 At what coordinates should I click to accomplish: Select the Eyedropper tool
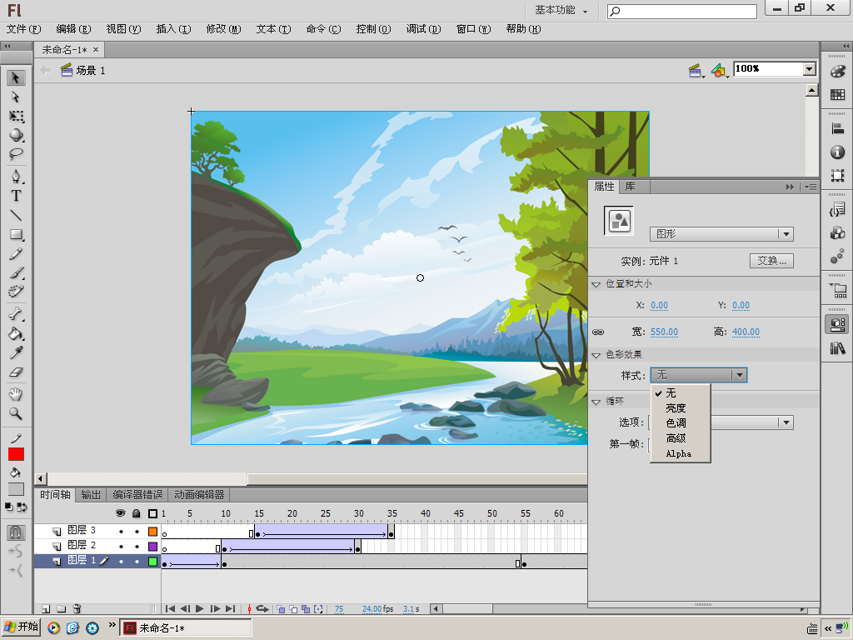[x=16, y=352]
